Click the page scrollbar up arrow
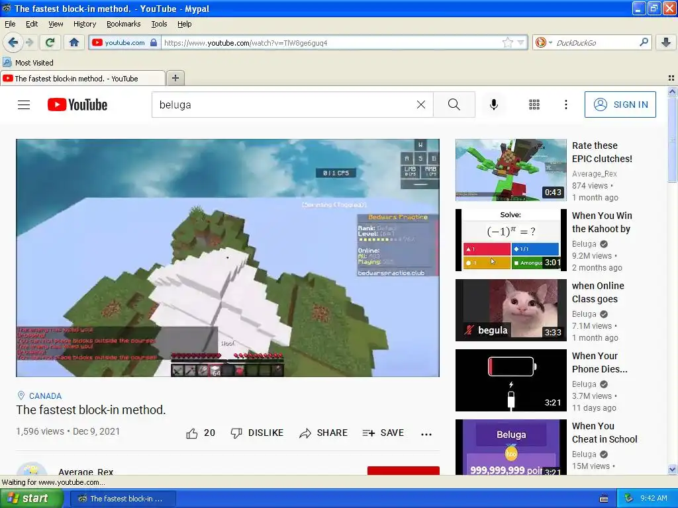The width and height of the screenshot is (678, 508). 672,91
